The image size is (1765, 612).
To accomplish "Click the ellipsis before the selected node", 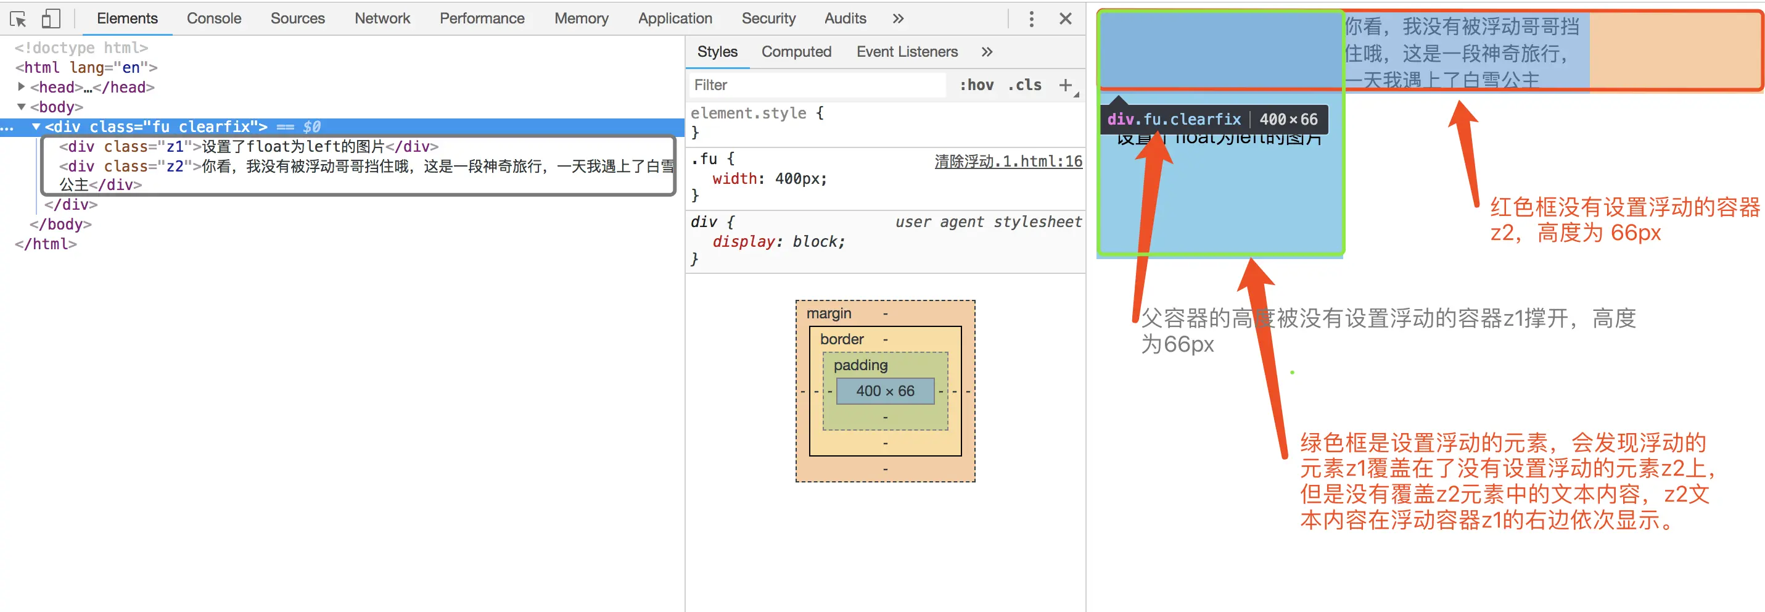I will (x=7, y=127).
